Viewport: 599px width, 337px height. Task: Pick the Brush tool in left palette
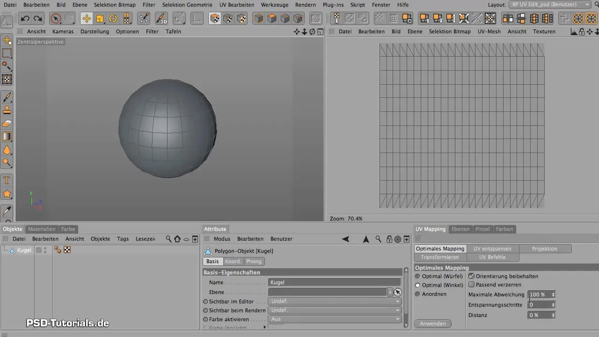[x=7, y=97]
